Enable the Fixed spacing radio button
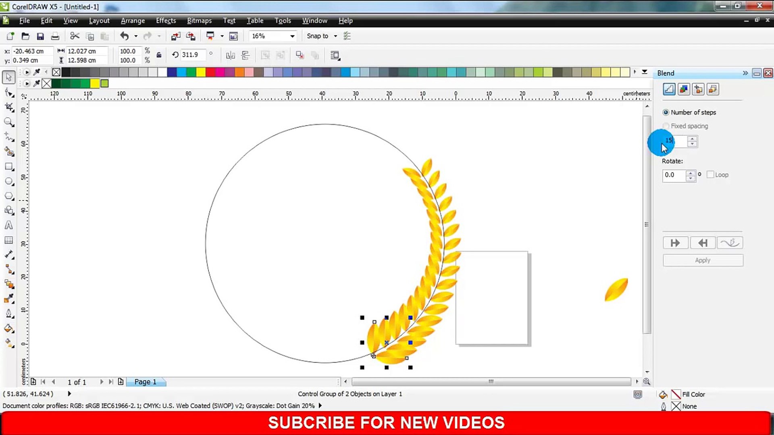 point(666,126)
